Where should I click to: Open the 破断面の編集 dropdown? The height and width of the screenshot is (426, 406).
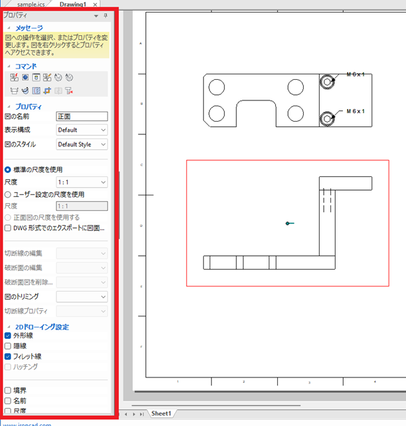tap(82, 268)
